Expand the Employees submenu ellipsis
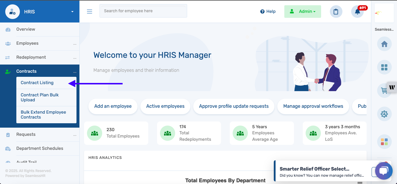 tap(75, 44)
